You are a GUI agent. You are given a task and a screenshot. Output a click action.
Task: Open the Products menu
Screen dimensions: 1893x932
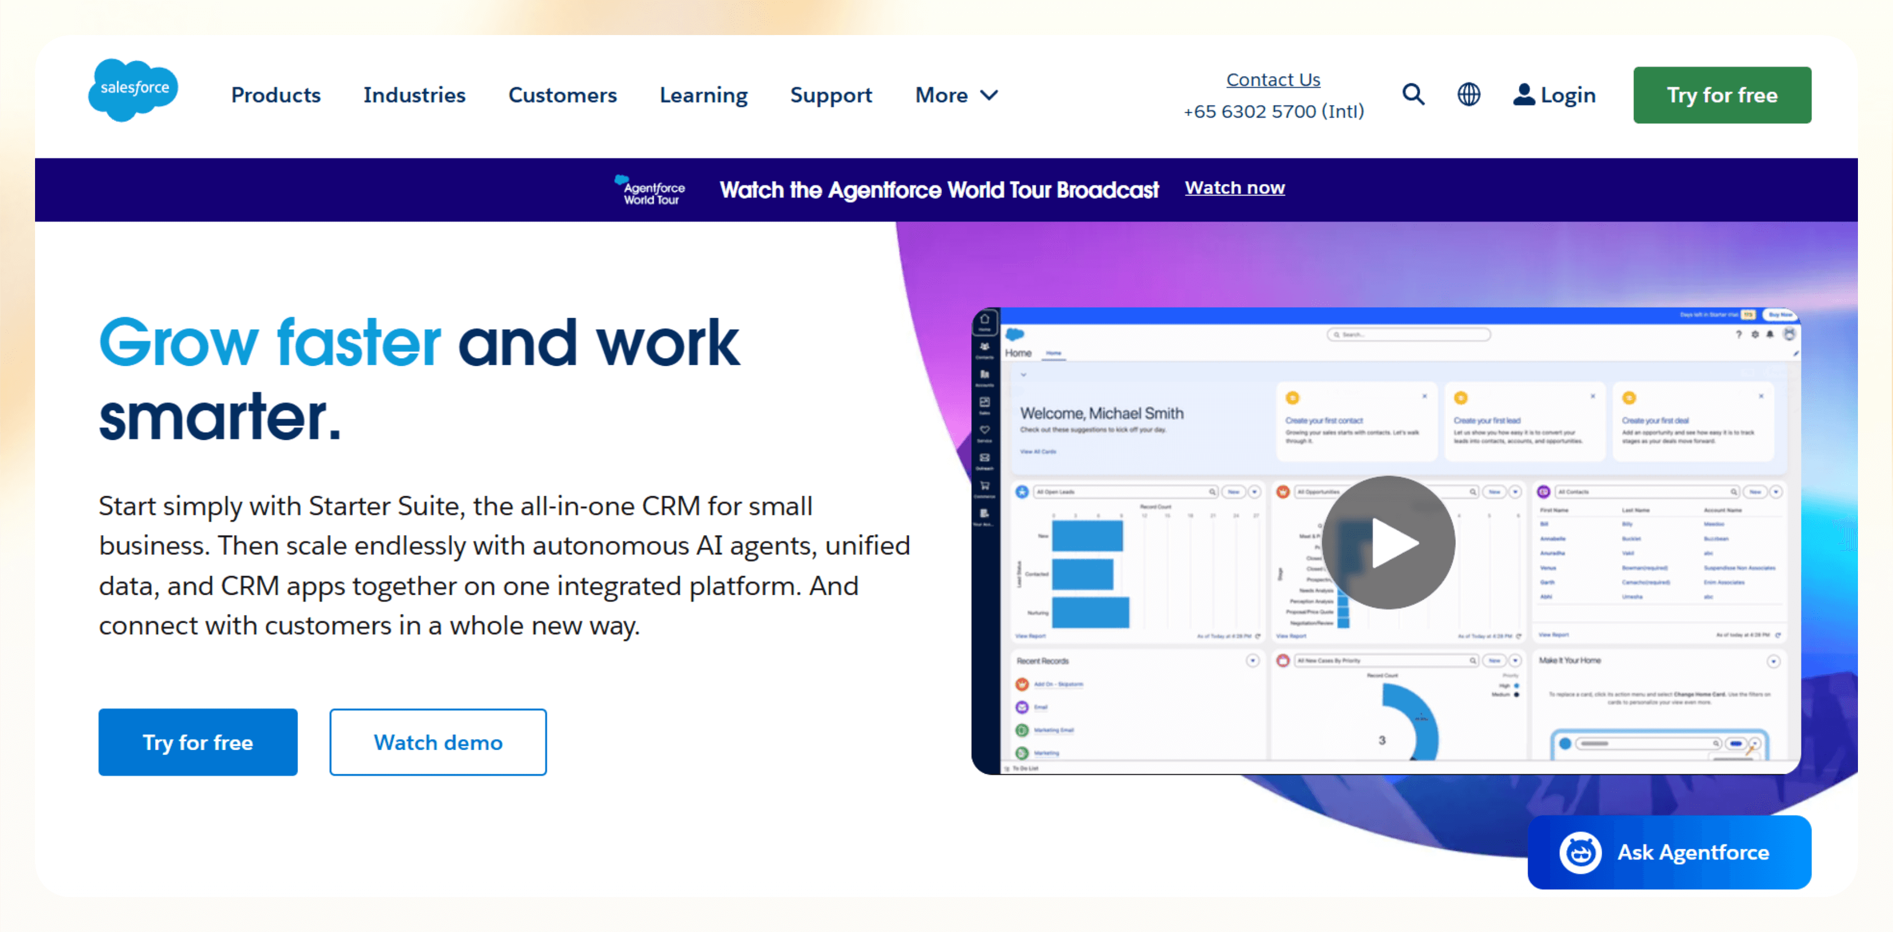coord(276,95)
